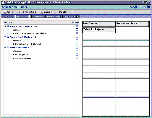Open the Page Flow dropdown arrow
Viewport: 152px width, 118px height.
[78, 16]
